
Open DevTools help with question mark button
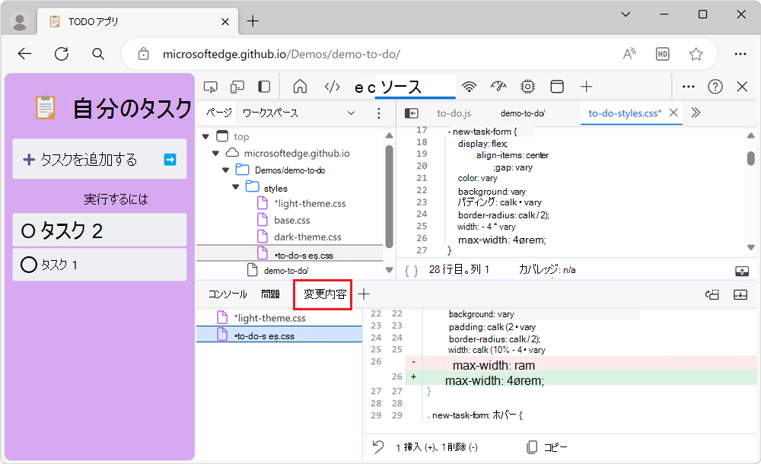click(x=715, y=86)
